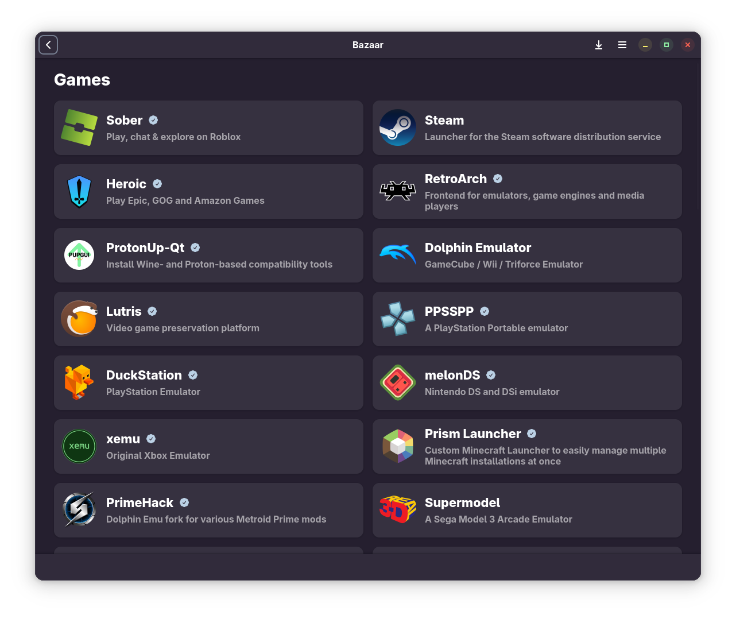Click the Sober app icon

pyautogui.click(x=79, y=127)
